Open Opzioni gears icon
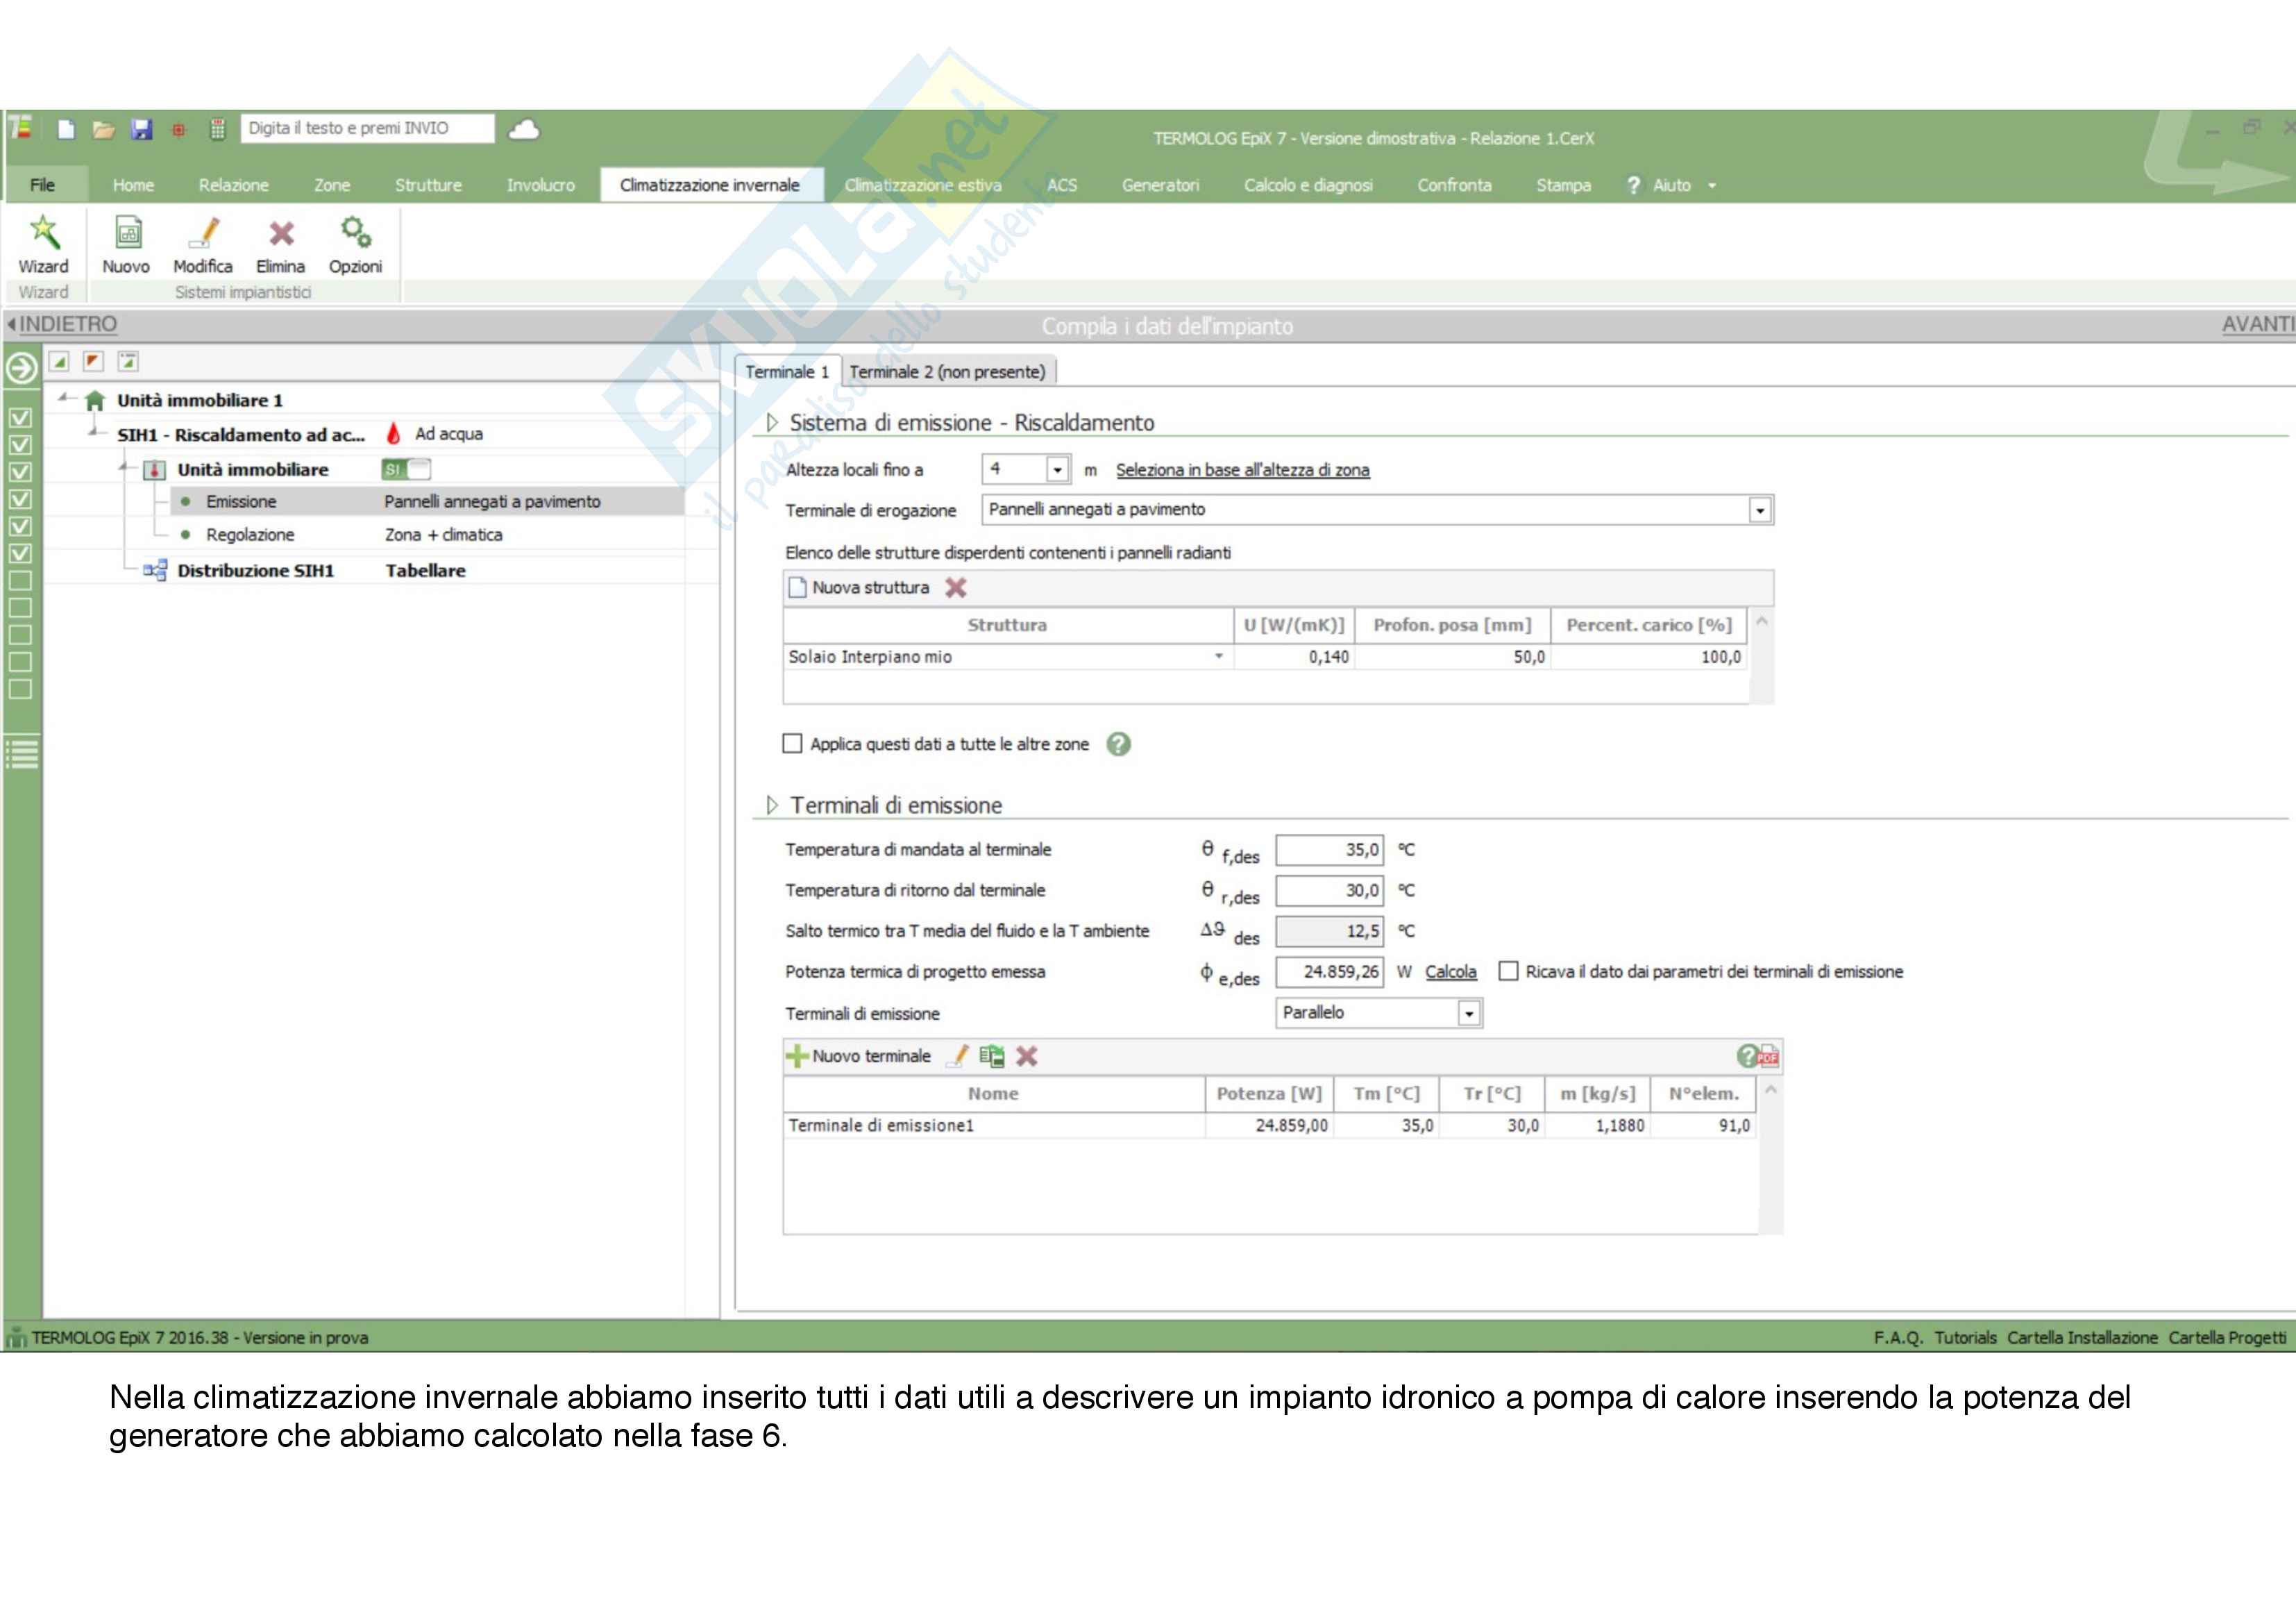Viewport: 2296px width, 1624px height. (356, 233)
